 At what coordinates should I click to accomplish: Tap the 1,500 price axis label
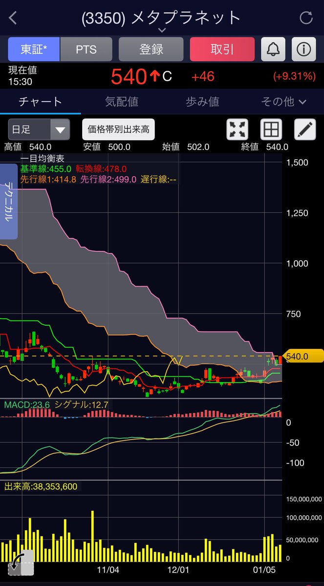pyautogui.click(x=298, y=162)
